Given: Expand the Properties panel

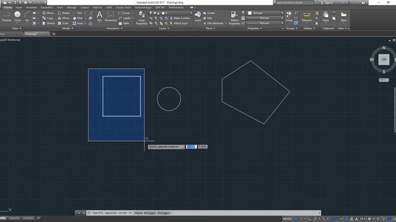Looking at the screenshot, I should pyautogui.click(x=254, y=28).
